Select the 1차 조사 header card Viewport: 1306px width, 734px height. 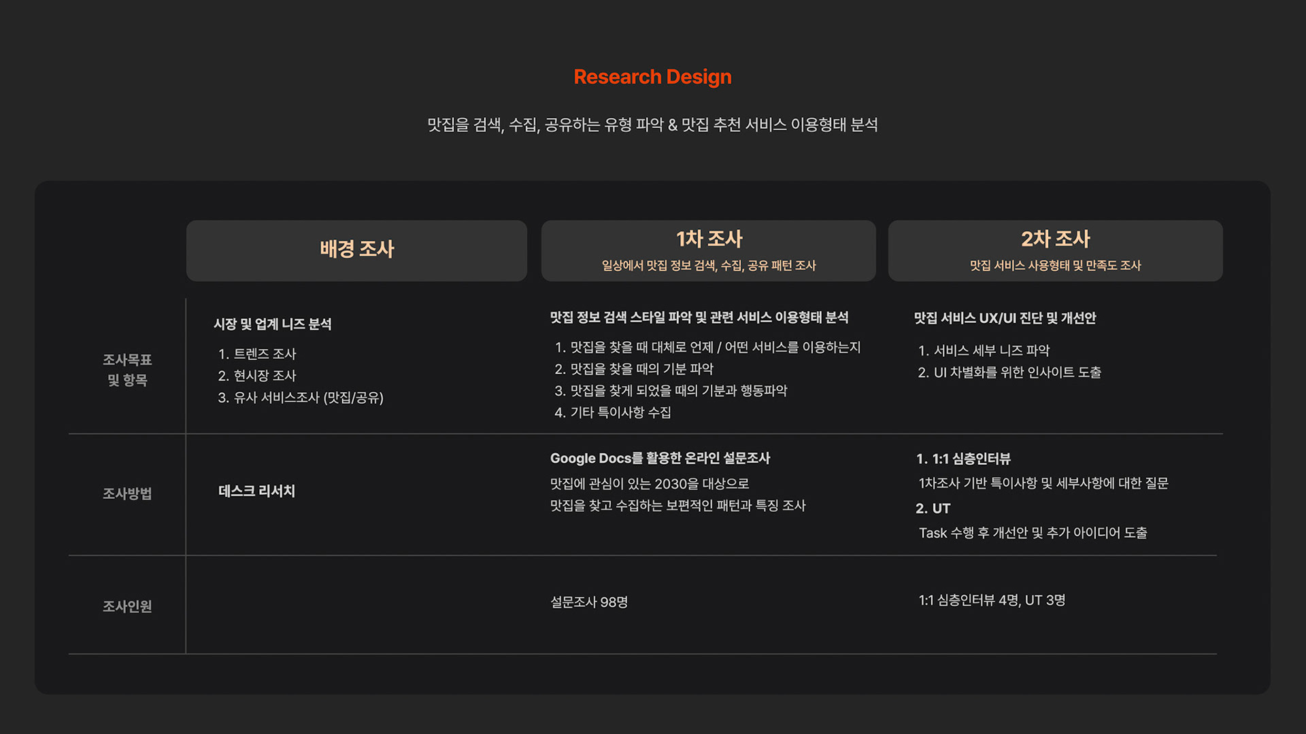[708, 249]
